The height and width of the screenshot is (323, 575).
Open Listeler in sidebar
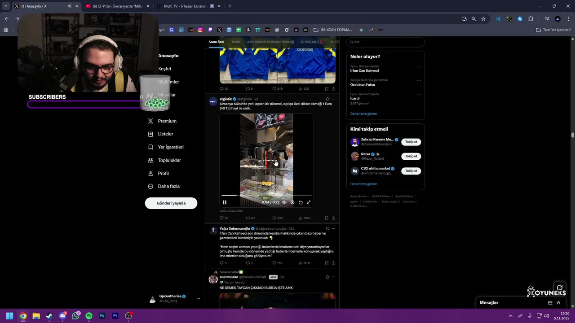pyautogui.click(x=161, y=134)
